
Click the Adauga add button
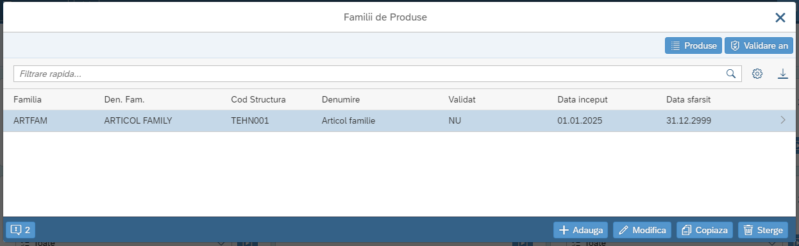(x=580, y=230)
